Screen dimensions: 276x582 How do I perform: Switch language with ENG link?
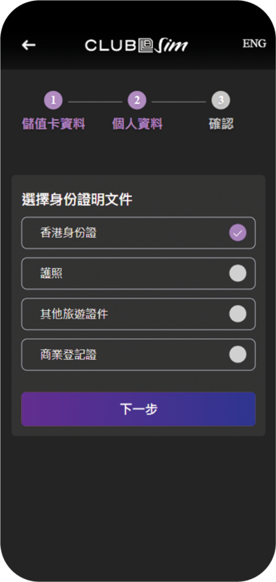[254, 44]
